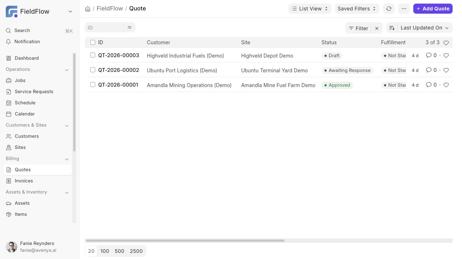Screen dimensions: 462x259
Task: Open quote QT-2026-00003
Action: [x=118, y=55]
